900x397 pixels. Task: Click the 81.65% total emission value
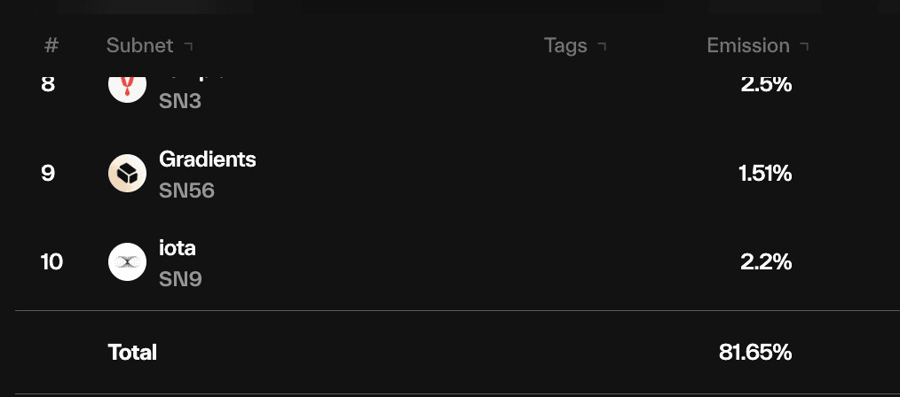[x=755, y=353]
